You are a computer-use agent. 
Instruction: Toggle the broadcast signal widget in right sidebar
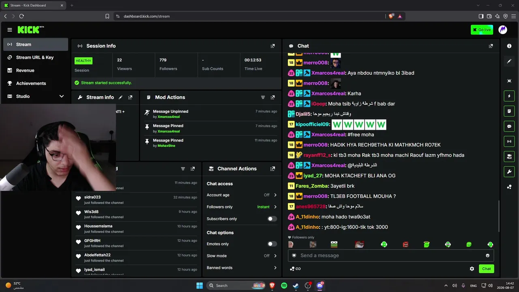click(509, 141)
